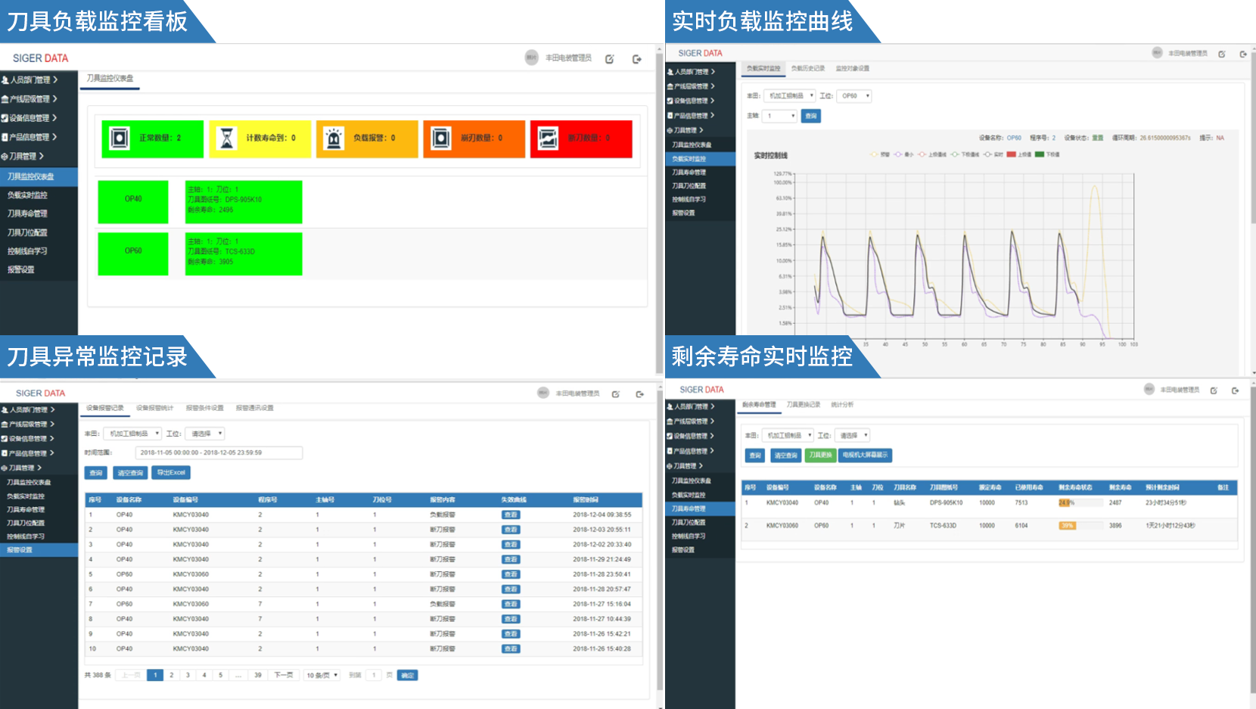The width and height of the screenshot is (1256, 709).
Task: Click 产品信息管理 icon in dashboard panel sidebar
Action: (x=5, y=137)
